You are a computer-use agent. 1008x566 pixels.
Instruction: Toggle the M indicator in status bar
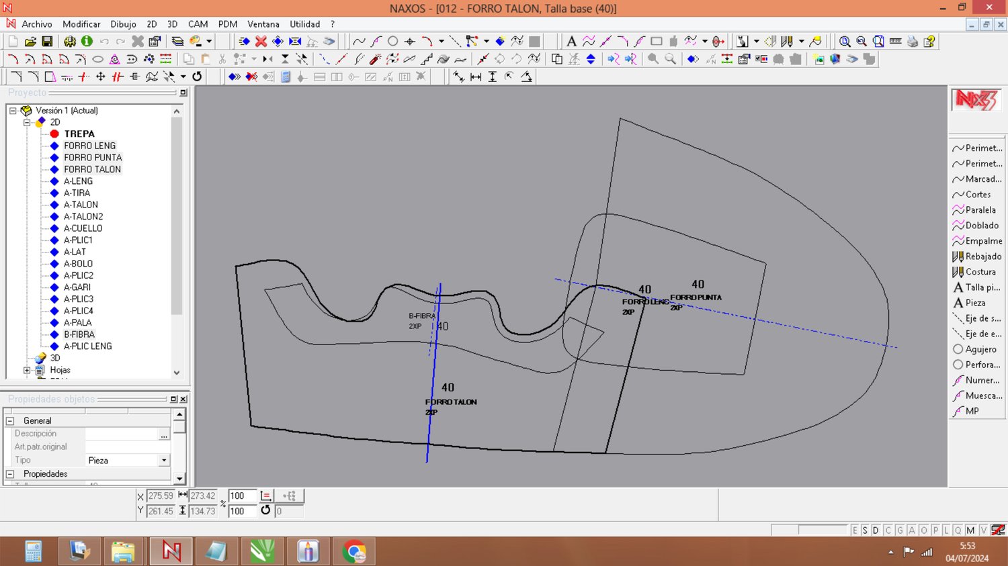pos(970,530)
